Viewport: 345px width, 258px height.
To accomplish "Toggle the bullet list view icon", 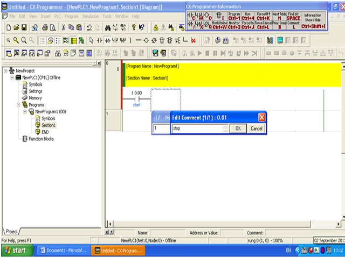I will click(58, 41).
